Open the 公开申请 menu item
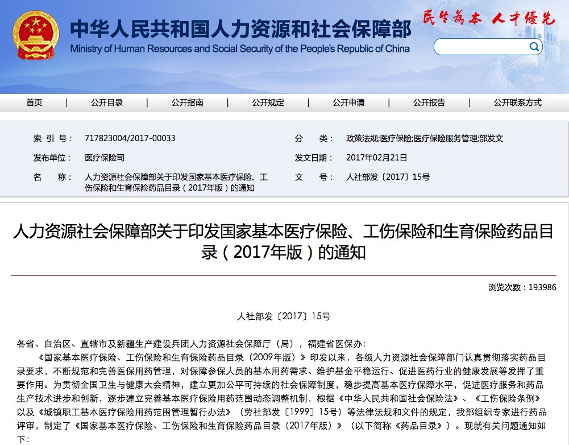 [348, 103]
